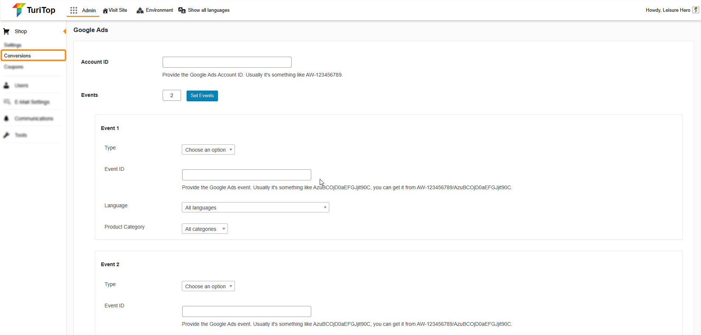The width and height of the screenshot is (701, 335).
Task: Click the Shop cart icon in sidebar
Action: (6, 32)
